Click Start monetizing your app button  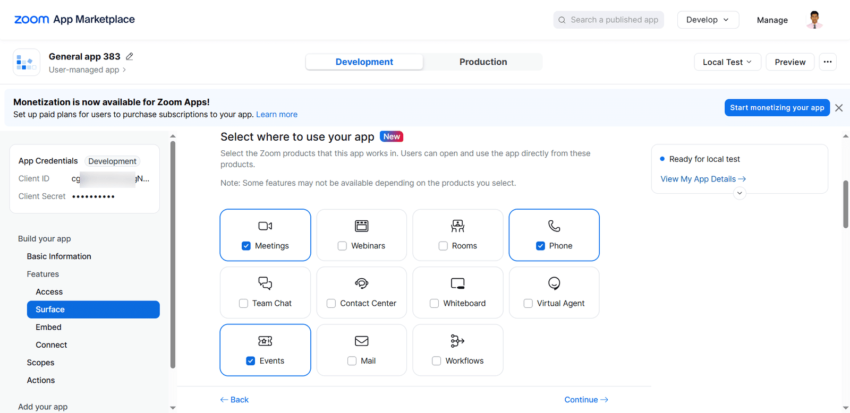pos(777,108)
